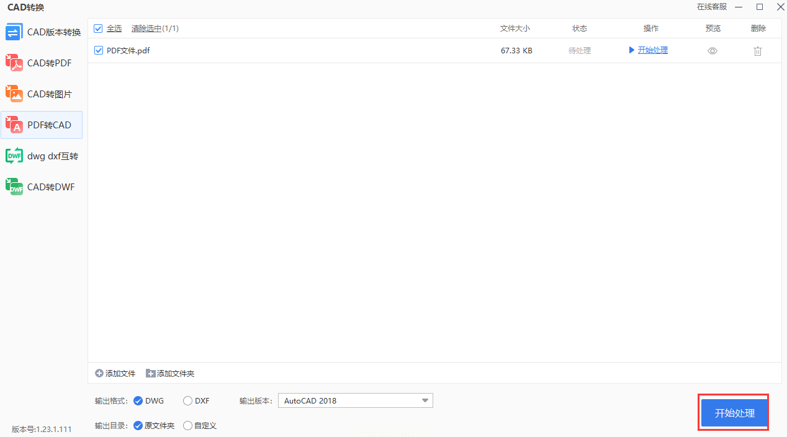Viewport: 787px width, 437px height.
Task: Click the big blue 开始处理 button
Action: 734,413
